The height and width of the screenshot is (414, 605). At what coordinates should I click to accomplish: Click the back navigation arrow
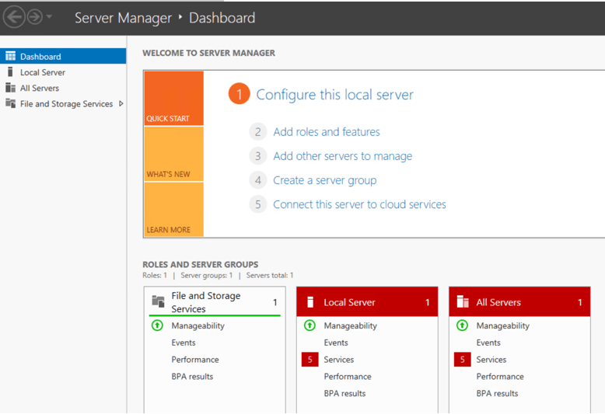tap(14, 17)
